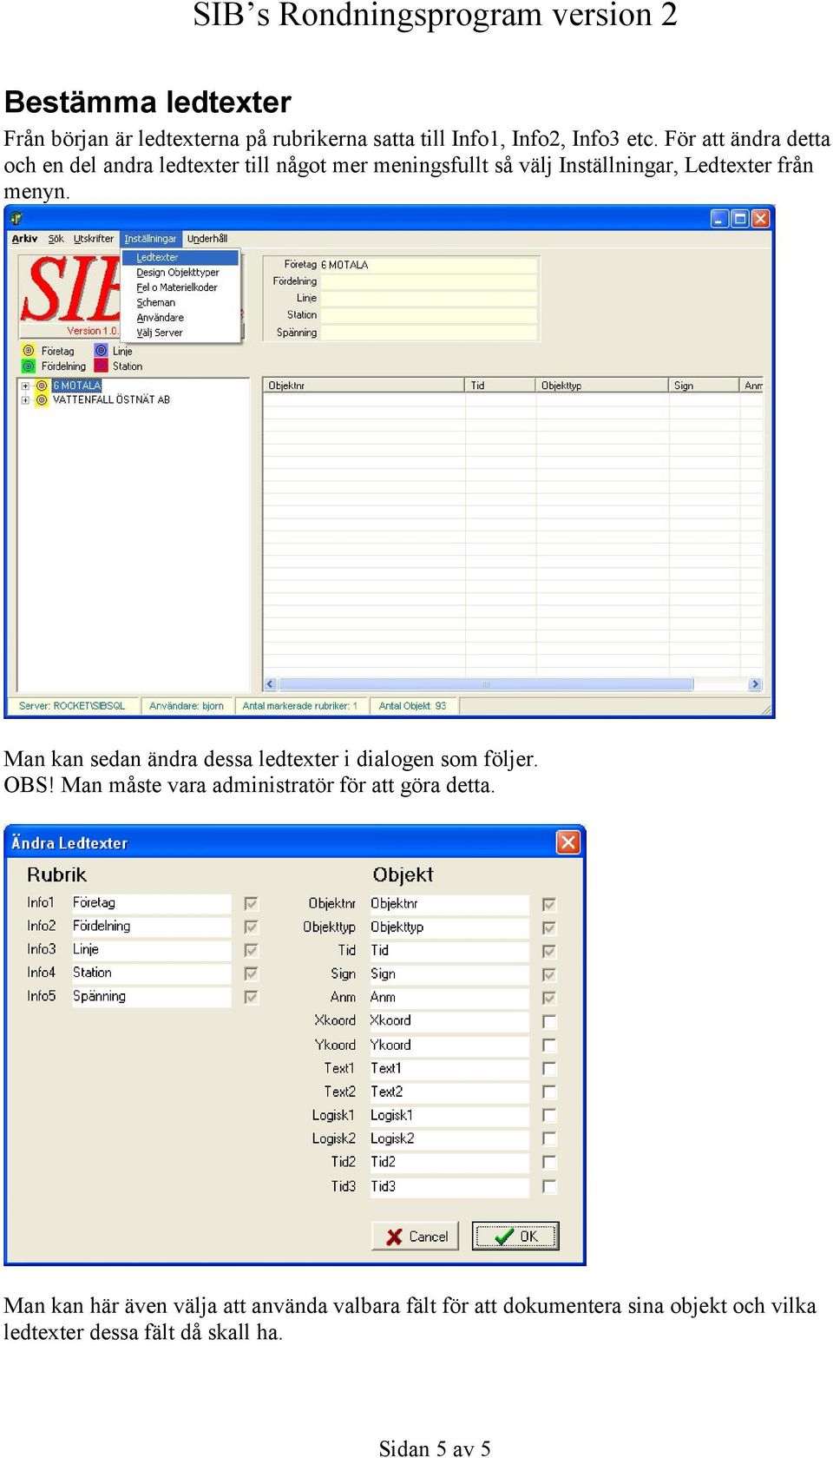Open the Underhåll menu
833x1458 pixels.
pyautogui.click(x=207, y=239)
